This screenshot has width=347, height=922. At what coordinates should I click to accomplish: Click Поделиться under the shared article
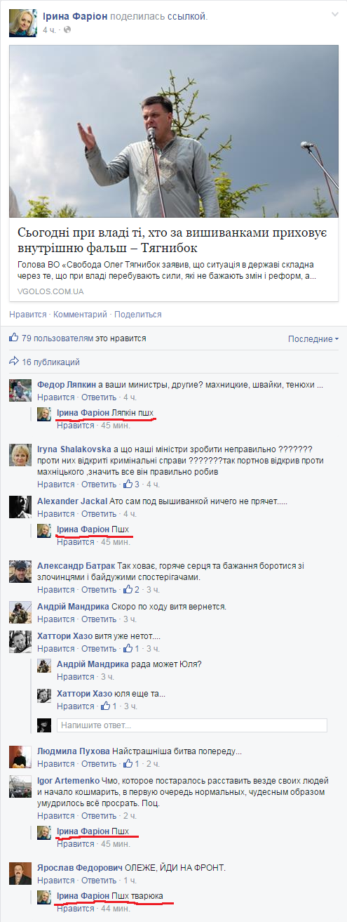138,314
